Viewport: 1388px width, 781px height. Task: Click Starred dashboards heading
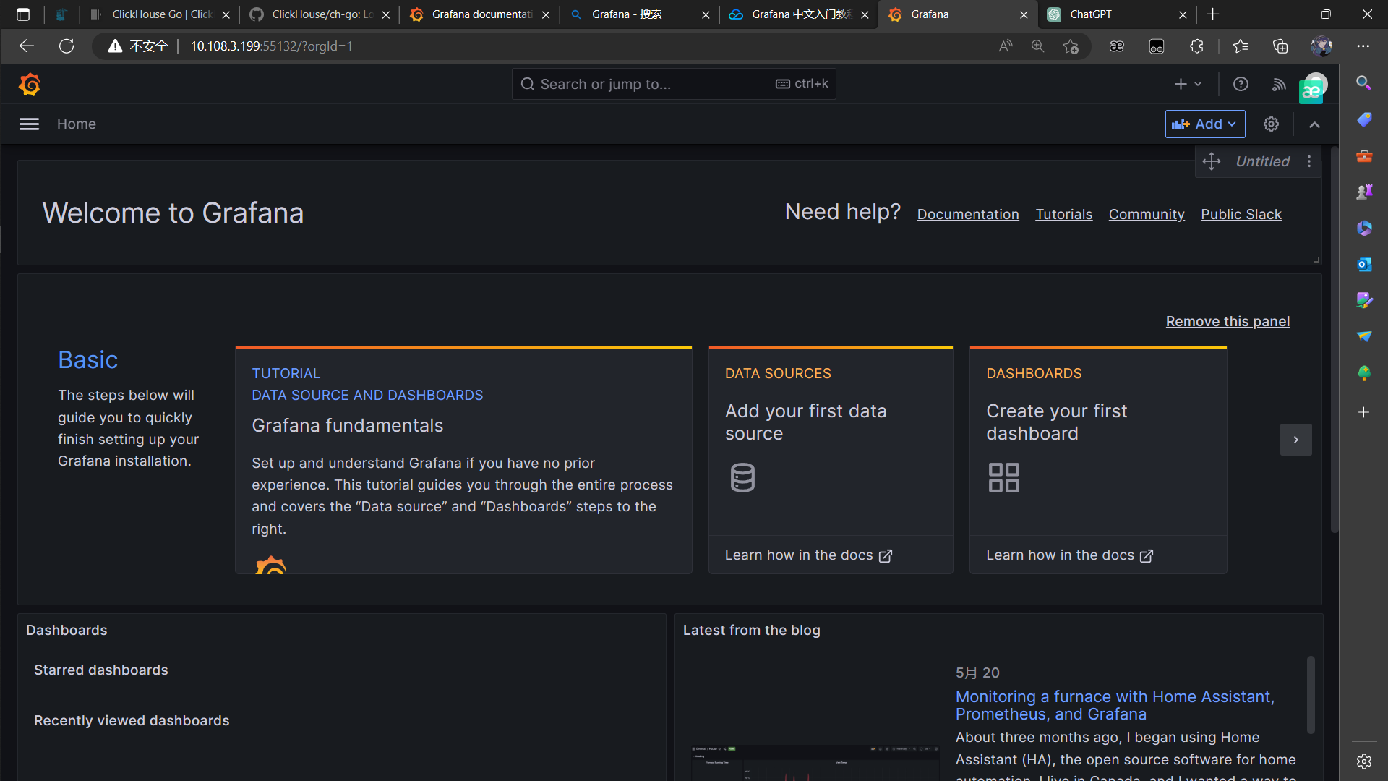[101, 670]
